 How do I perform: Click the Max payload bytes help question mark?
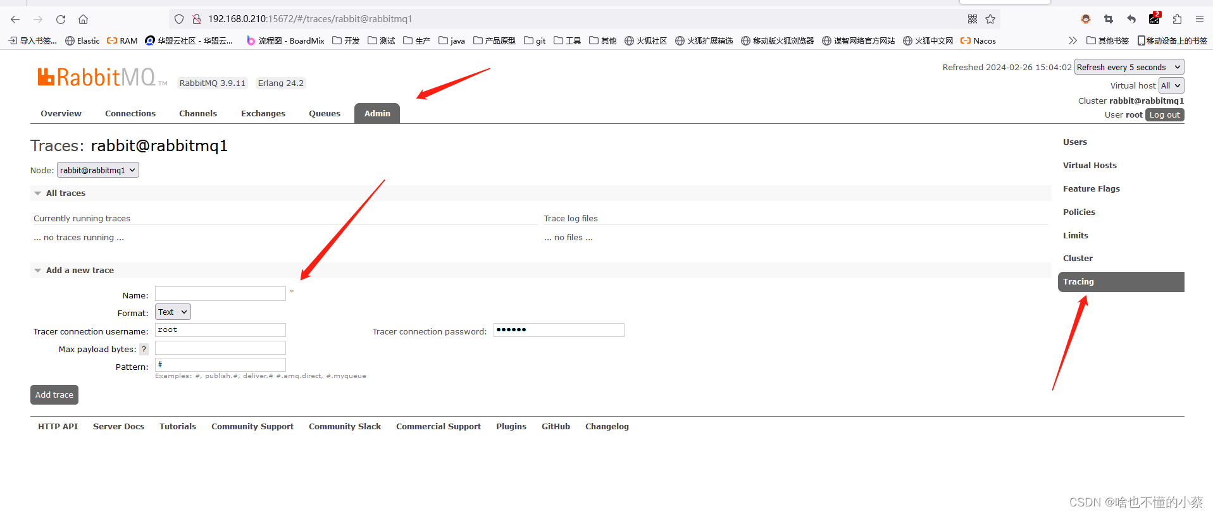coord(144,349)
